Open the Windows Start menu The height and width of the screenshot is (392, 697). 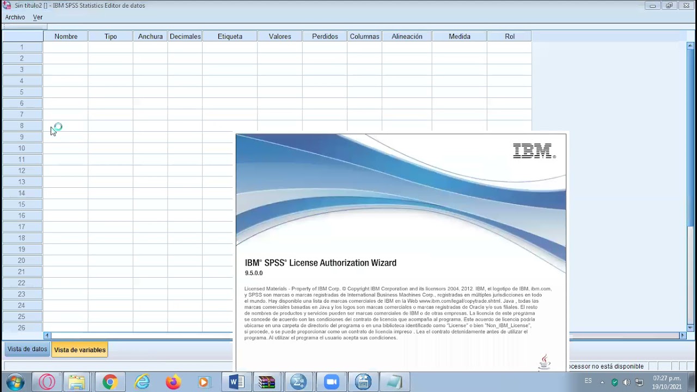(x=15, y=382)
